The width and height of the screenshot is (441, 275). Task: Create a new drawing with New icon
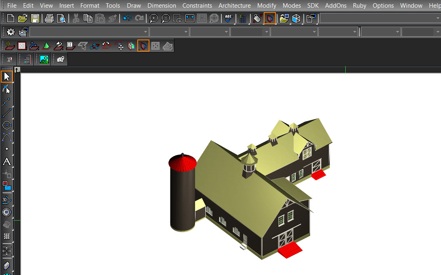coord(10,19)
